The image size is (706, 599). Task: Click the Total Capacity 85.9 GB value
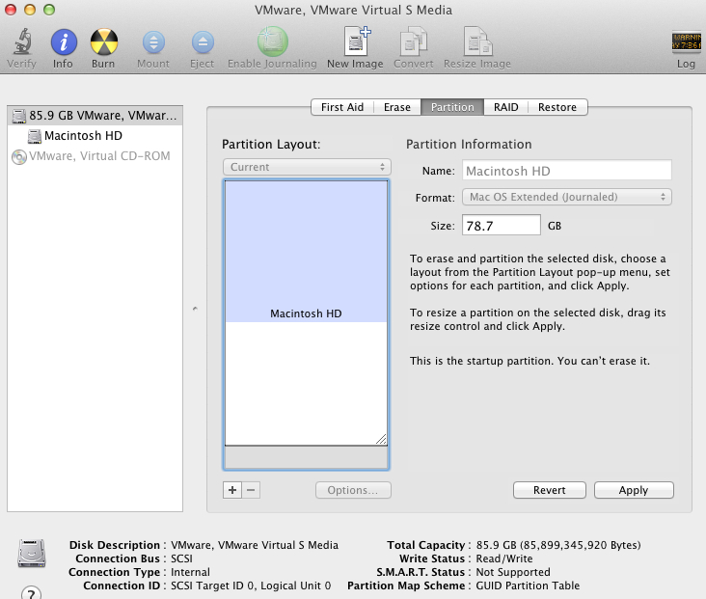(558, 545)
